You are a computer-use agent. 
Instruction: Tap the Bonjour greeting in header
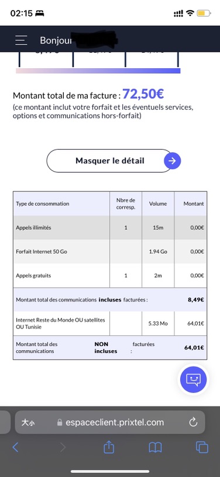[56, 40]
